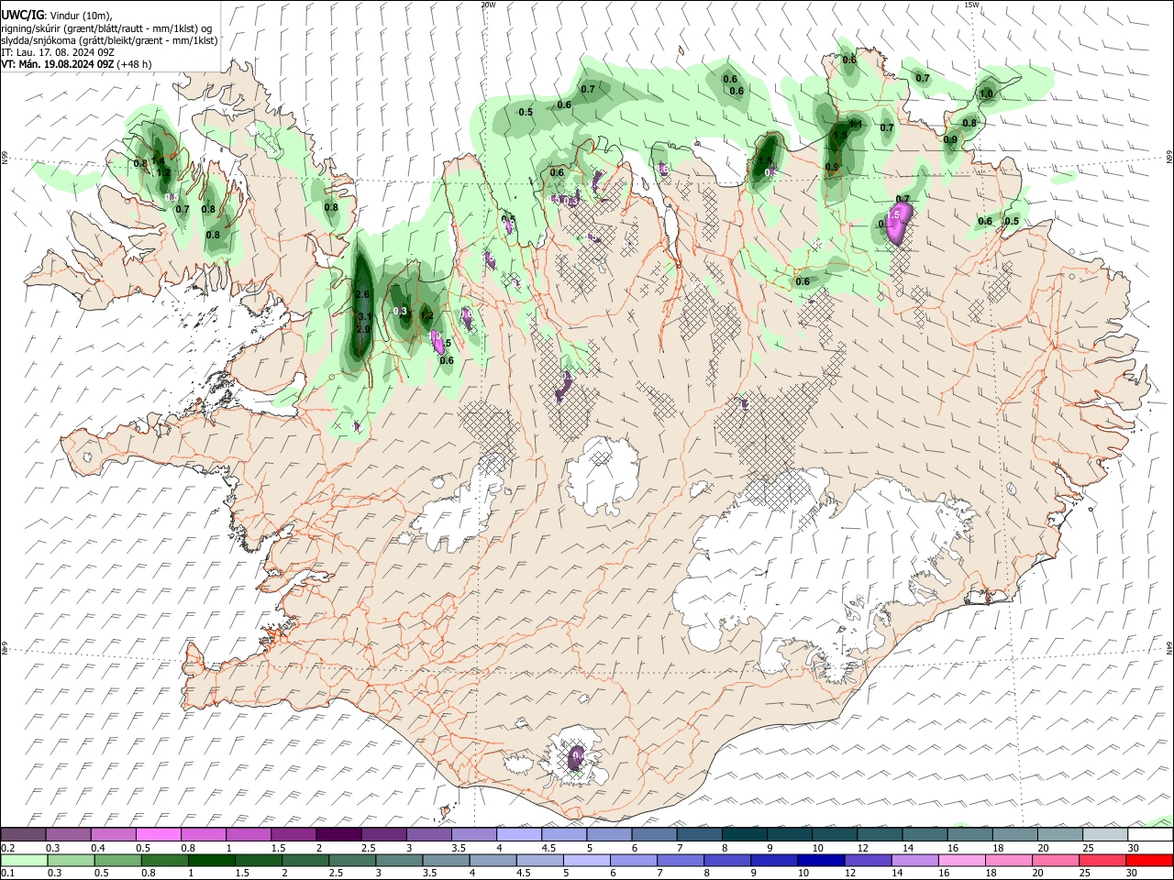Click the 'rigning/skúrir' legend description line
The height and width of the screenshot is (880, 1174).
[x=106, y=28]
